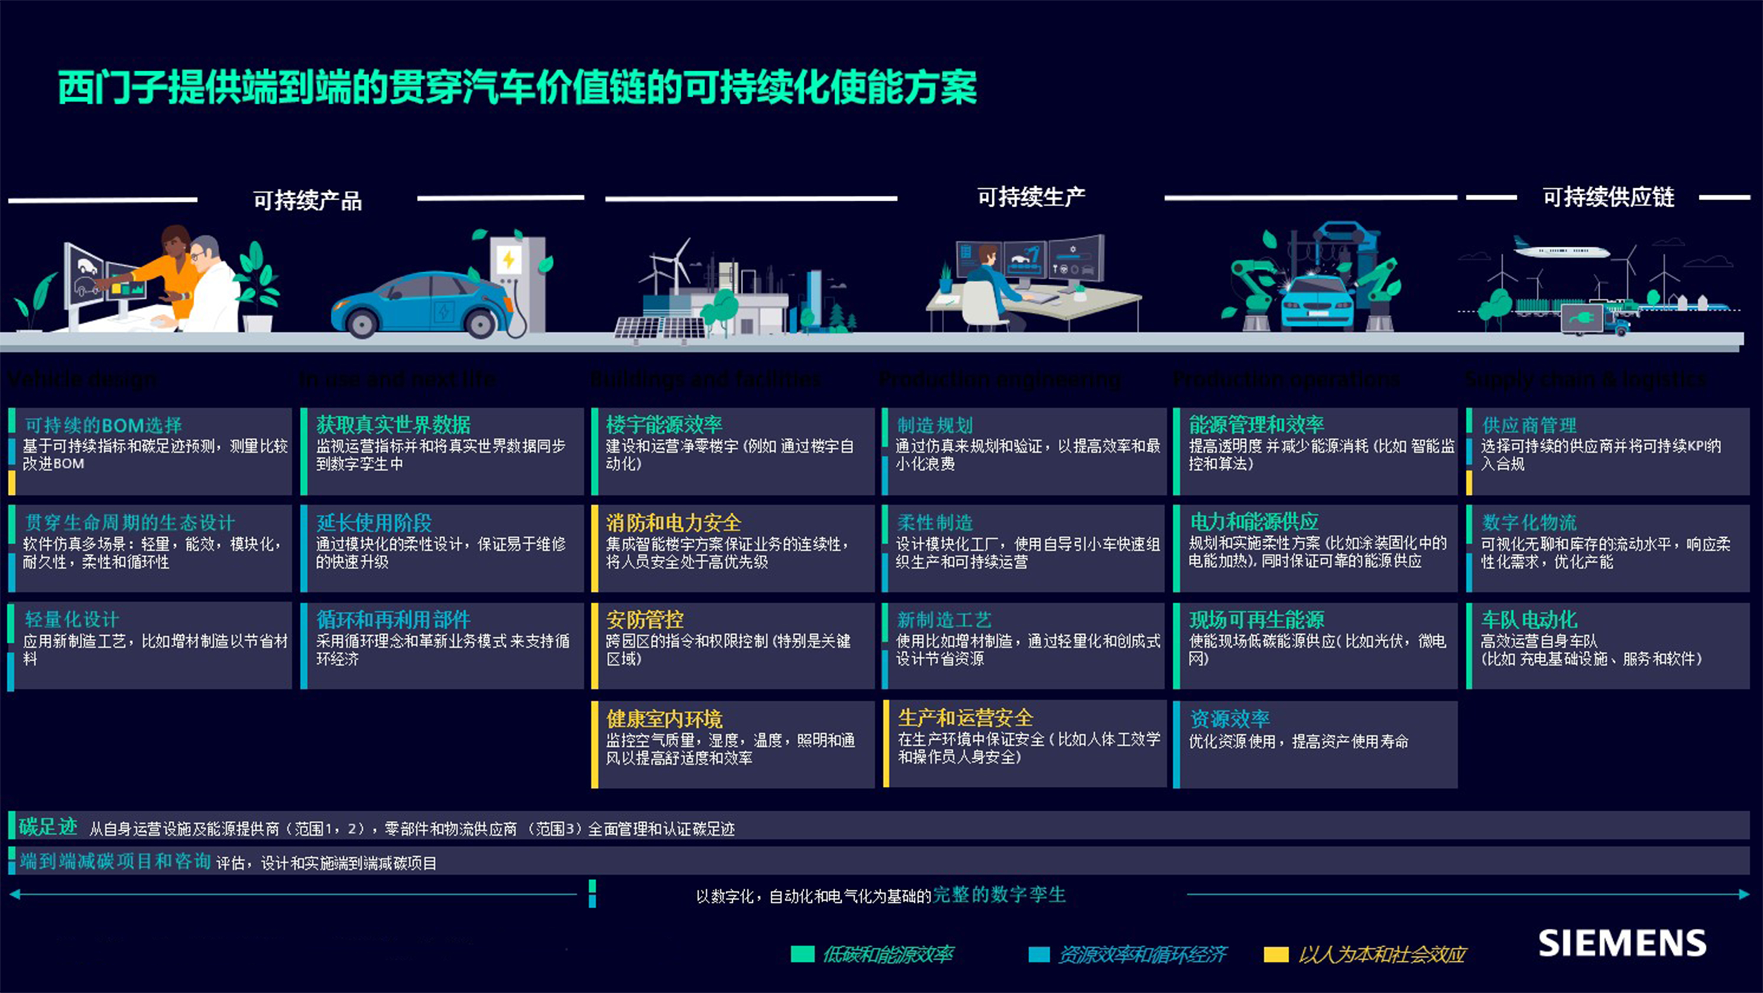The height and width of the screenshot is (993, 1763).
Task: Click the blue electric car charging illustration
Action: tap(442, 284)
